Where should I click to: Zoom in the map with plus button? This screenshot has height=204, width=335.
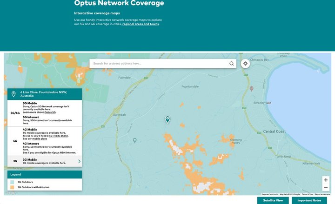tap(326, 180)
